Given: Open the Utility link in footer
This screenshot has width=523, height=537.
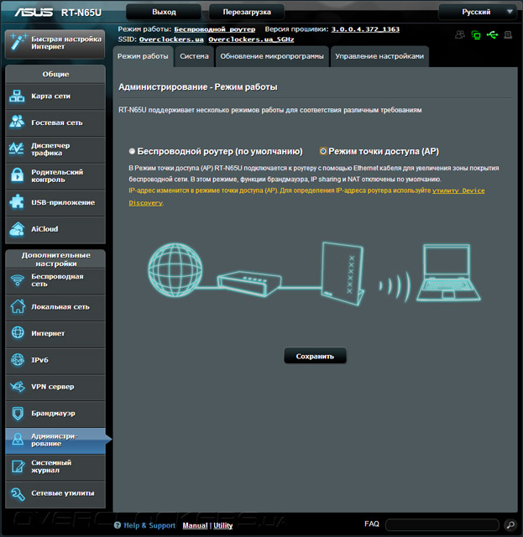Looking at the screenshot, I should 223,525.
